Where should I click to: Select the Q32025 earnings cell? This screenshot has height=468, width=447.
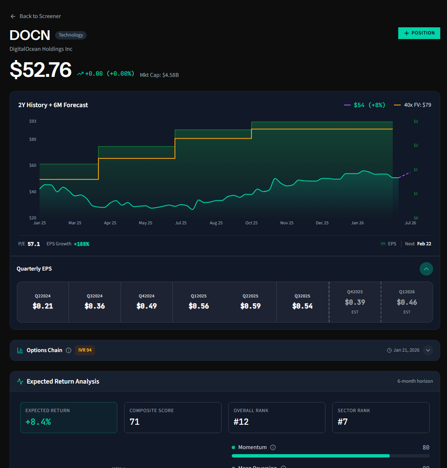click(302, 302)
